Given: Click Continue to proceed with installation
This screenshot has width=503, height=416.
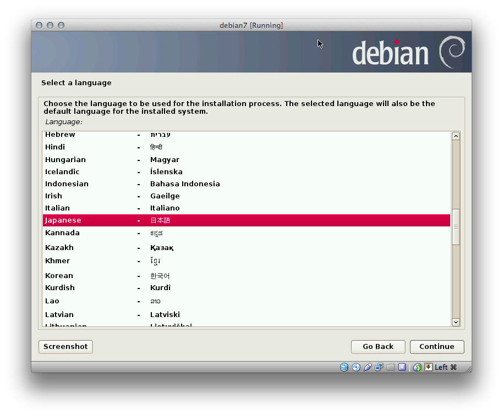Looking at the screenshot, I should click(437, 347).
